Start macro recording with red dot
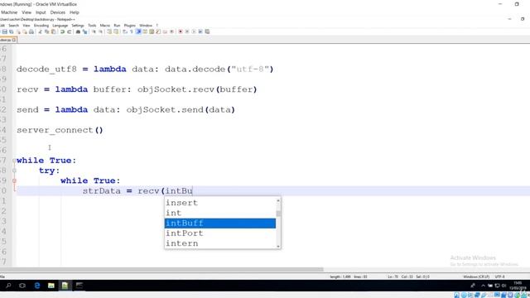The image size is (530, 298). [x=181, y=31]
